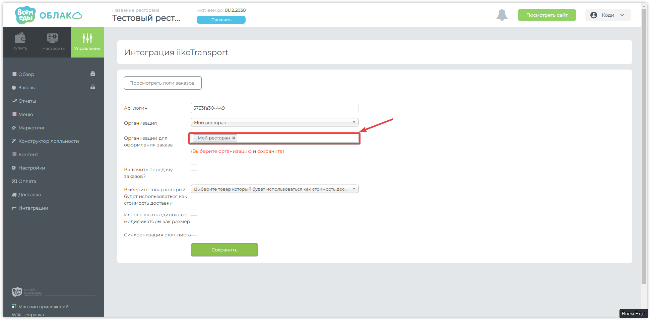Image resolution: width=650 pixels, height=320 pixels.
Task: Open the Доставка menu item
Action: [29, 195]
